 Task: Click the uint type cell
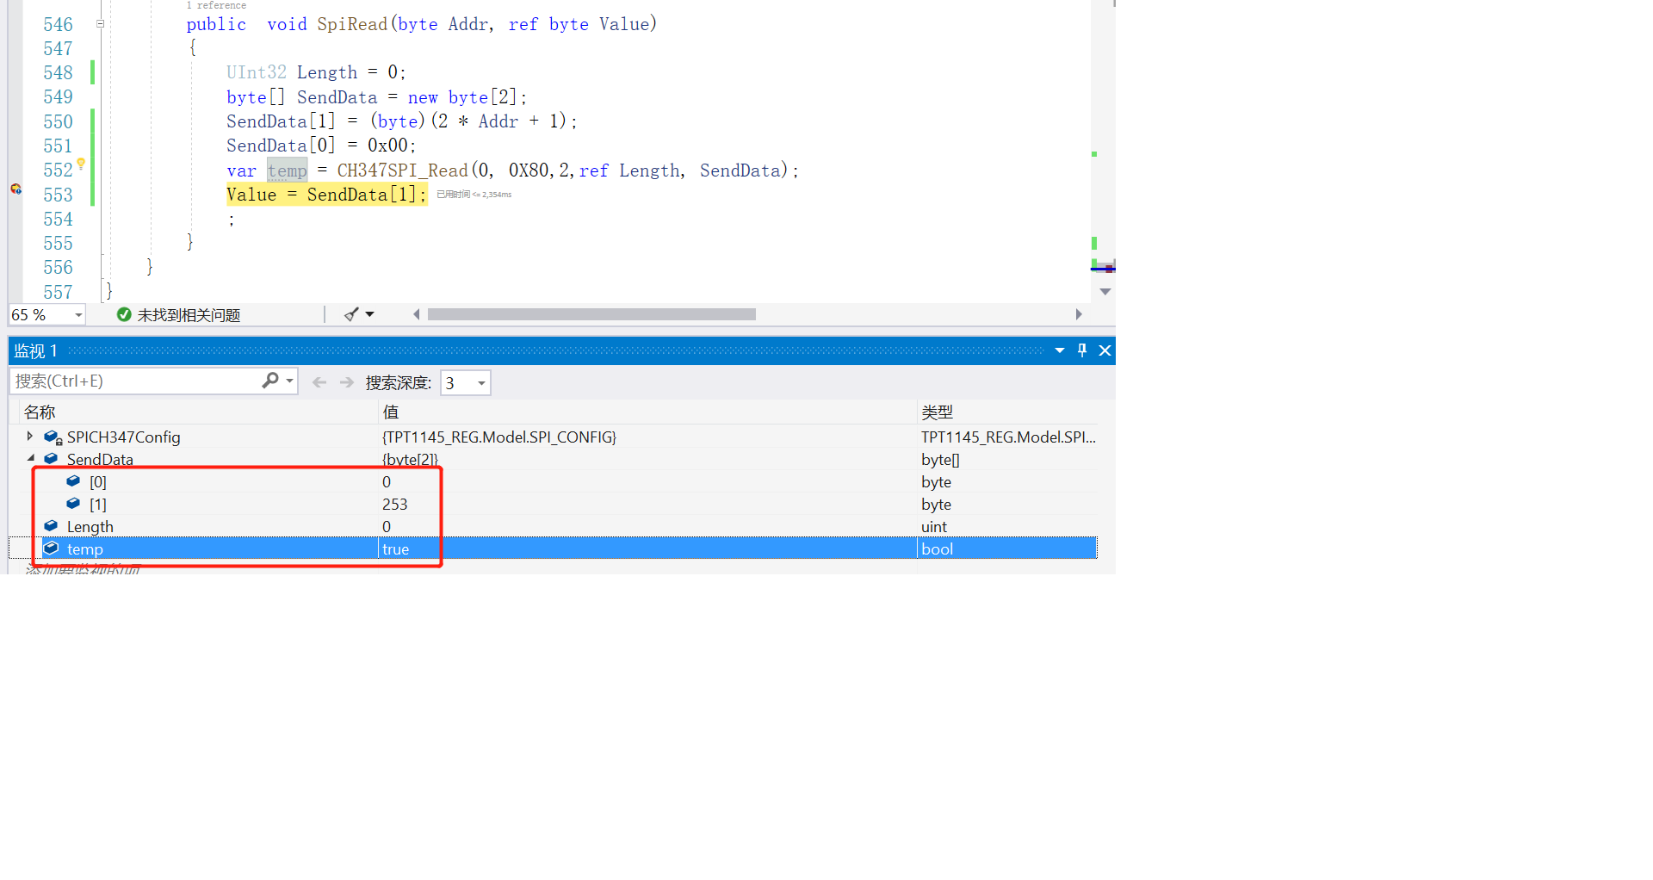[1007, 526]
